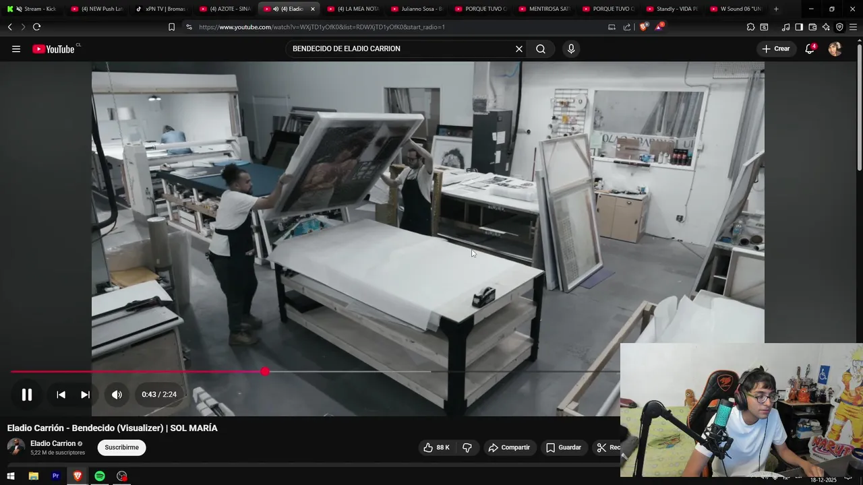
Task: Switch to the Julianno Sosa tab
Action: (x=418, y=9)
